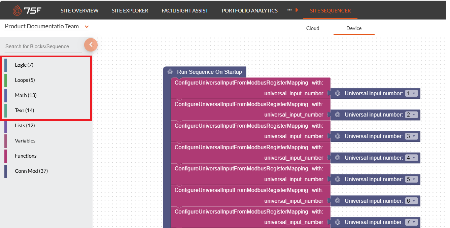Open the Site Explorer menu
Viewport: 450px width, 228px height.
tap(130, 10)
